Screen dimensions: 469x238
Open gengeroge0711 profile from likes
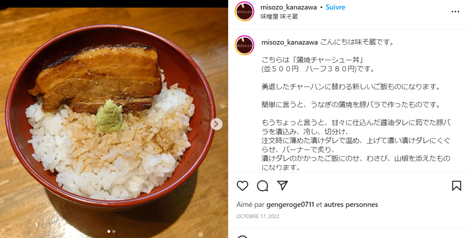click(x=290, y=205)
